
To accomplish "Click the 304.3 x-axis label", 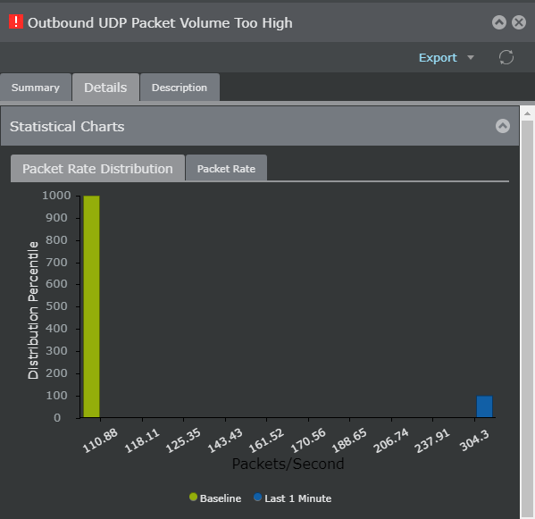I will pos(474,440).
